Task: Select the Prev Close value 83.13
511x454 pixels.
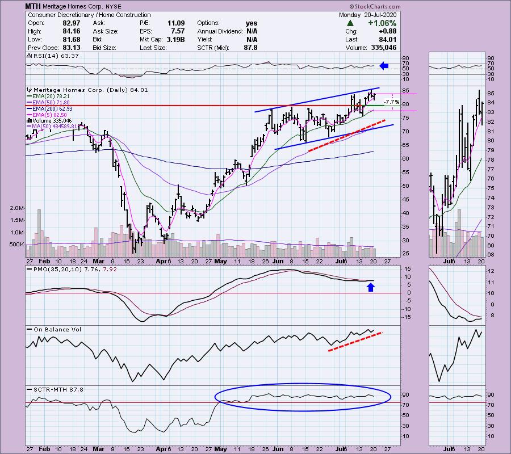Action: (72, 48)
